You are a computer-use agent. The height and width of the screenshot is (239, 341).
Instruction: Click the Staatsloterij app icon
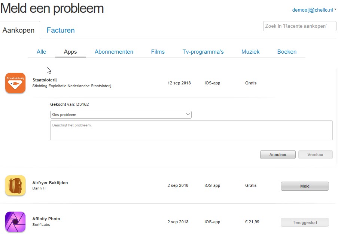click(x=15, y=83)
